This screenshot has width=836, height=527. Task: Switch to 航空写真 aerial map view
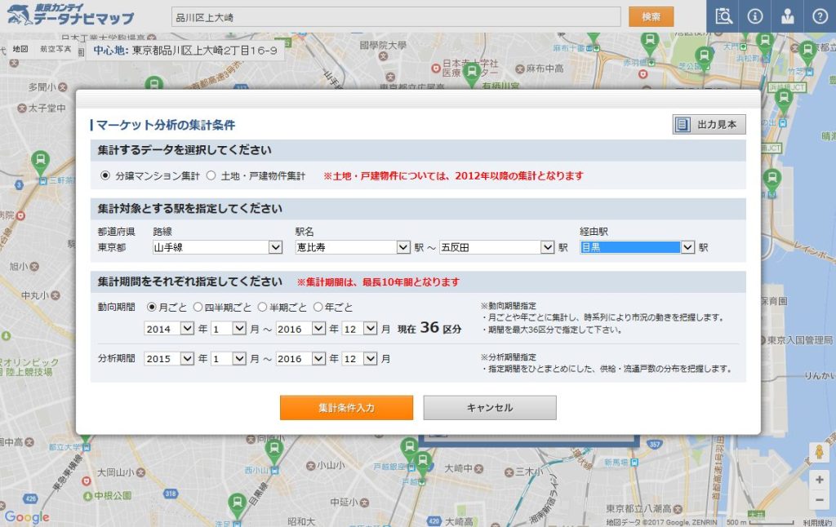[56, 50]
